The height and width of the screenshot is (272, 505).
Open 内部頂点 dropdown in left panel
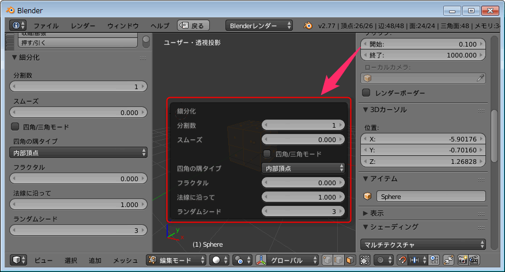[78, 153]
